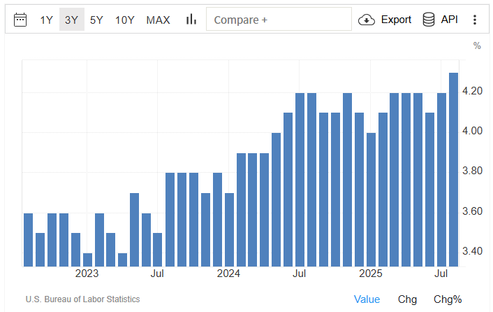Open the chart type bar icon

coord(191,20)
